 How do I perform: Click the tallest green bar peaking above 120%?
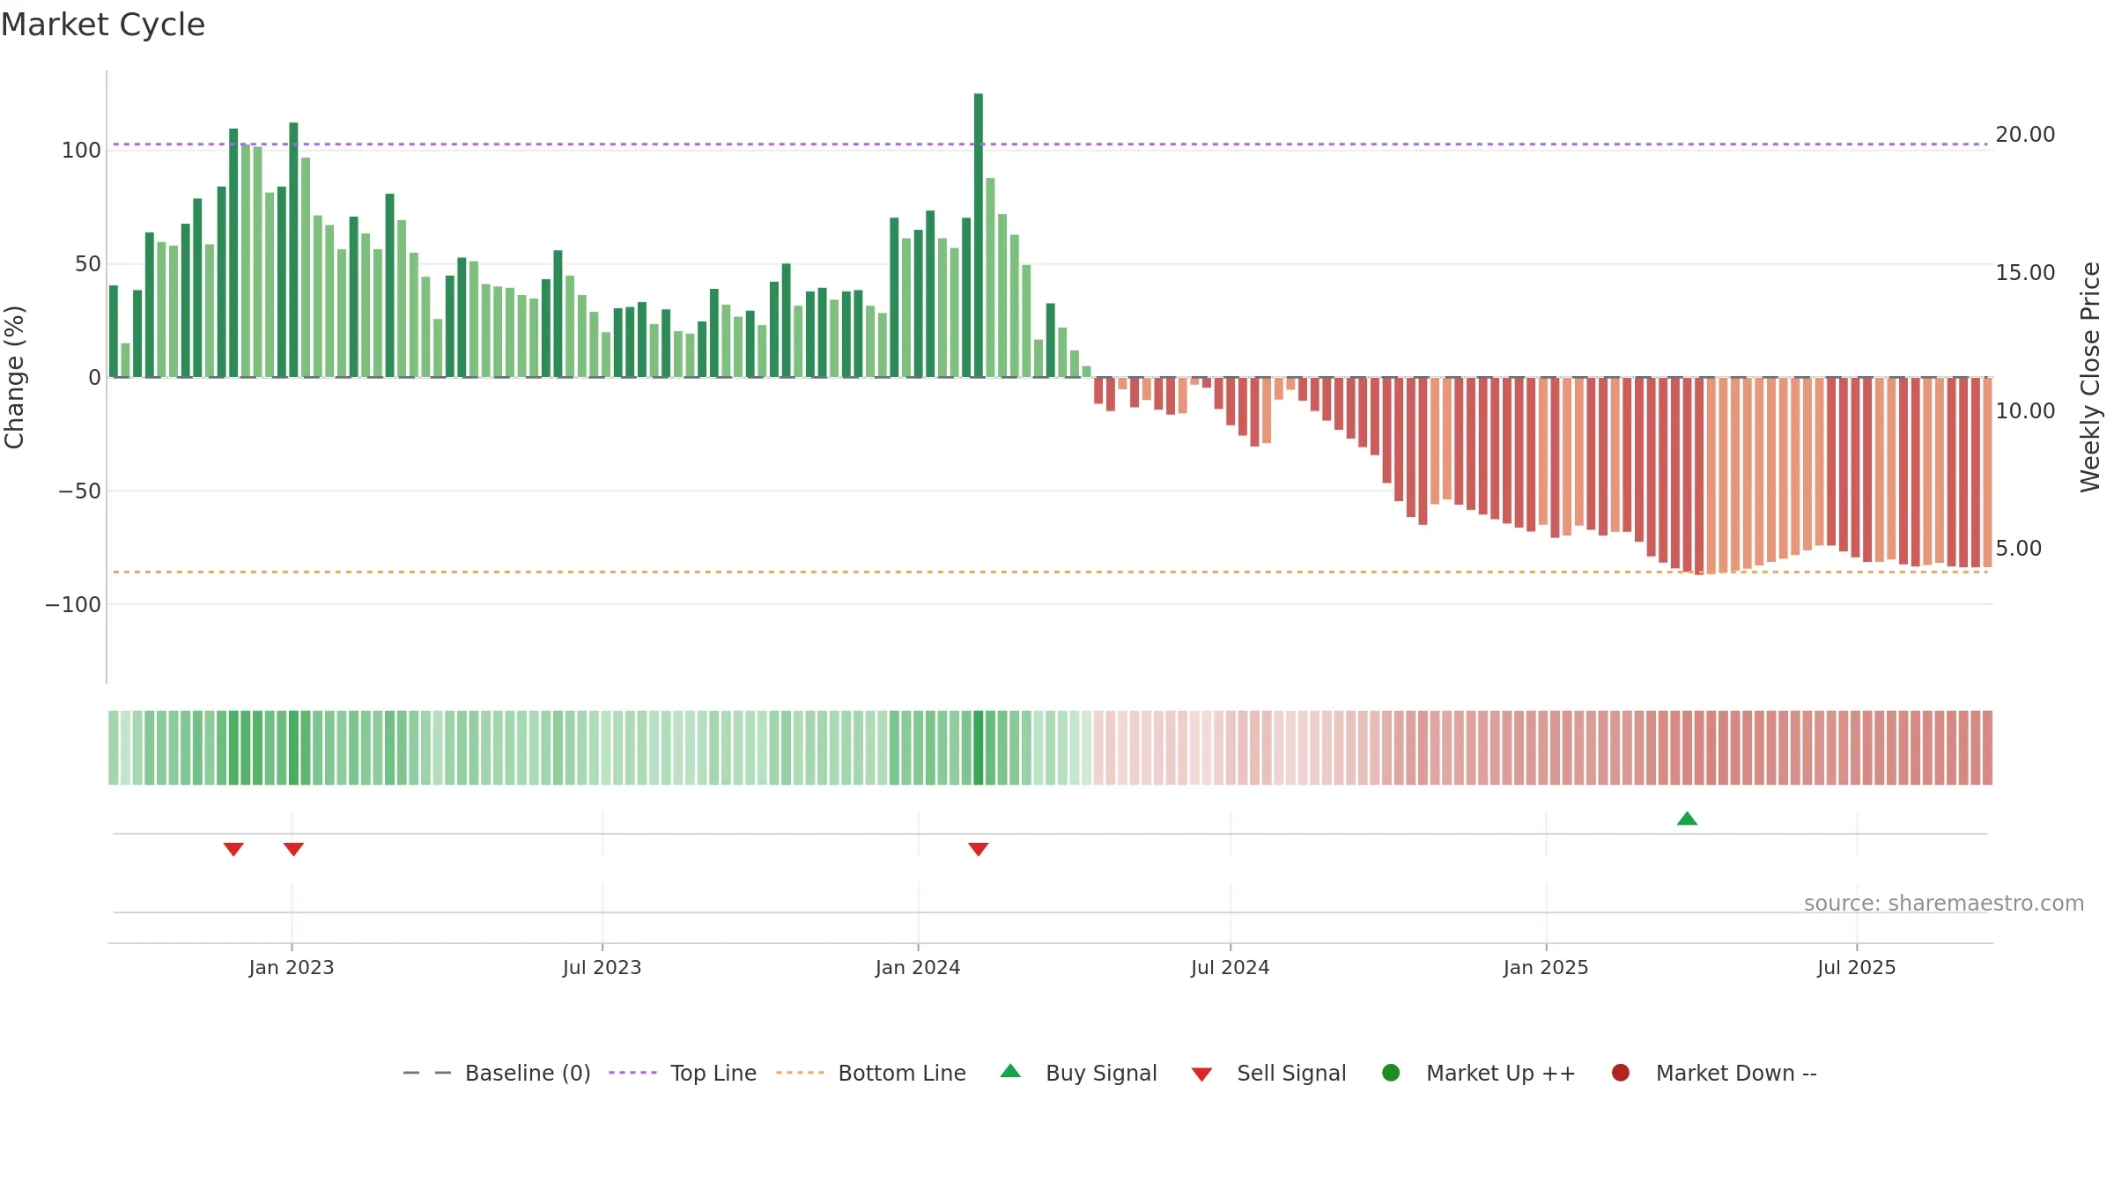(979, 235)
